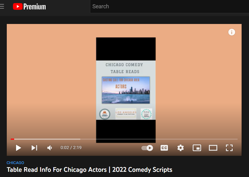Viewport: 249px width, 177px height.
Task: Skip to the next video
Action: [34, 148]
